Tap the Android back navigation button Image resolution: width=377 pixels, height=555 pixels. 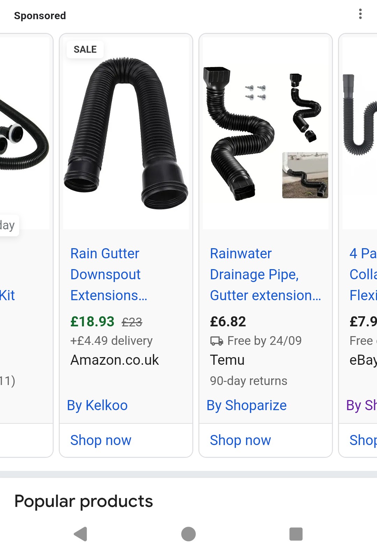tap(81, 534)
